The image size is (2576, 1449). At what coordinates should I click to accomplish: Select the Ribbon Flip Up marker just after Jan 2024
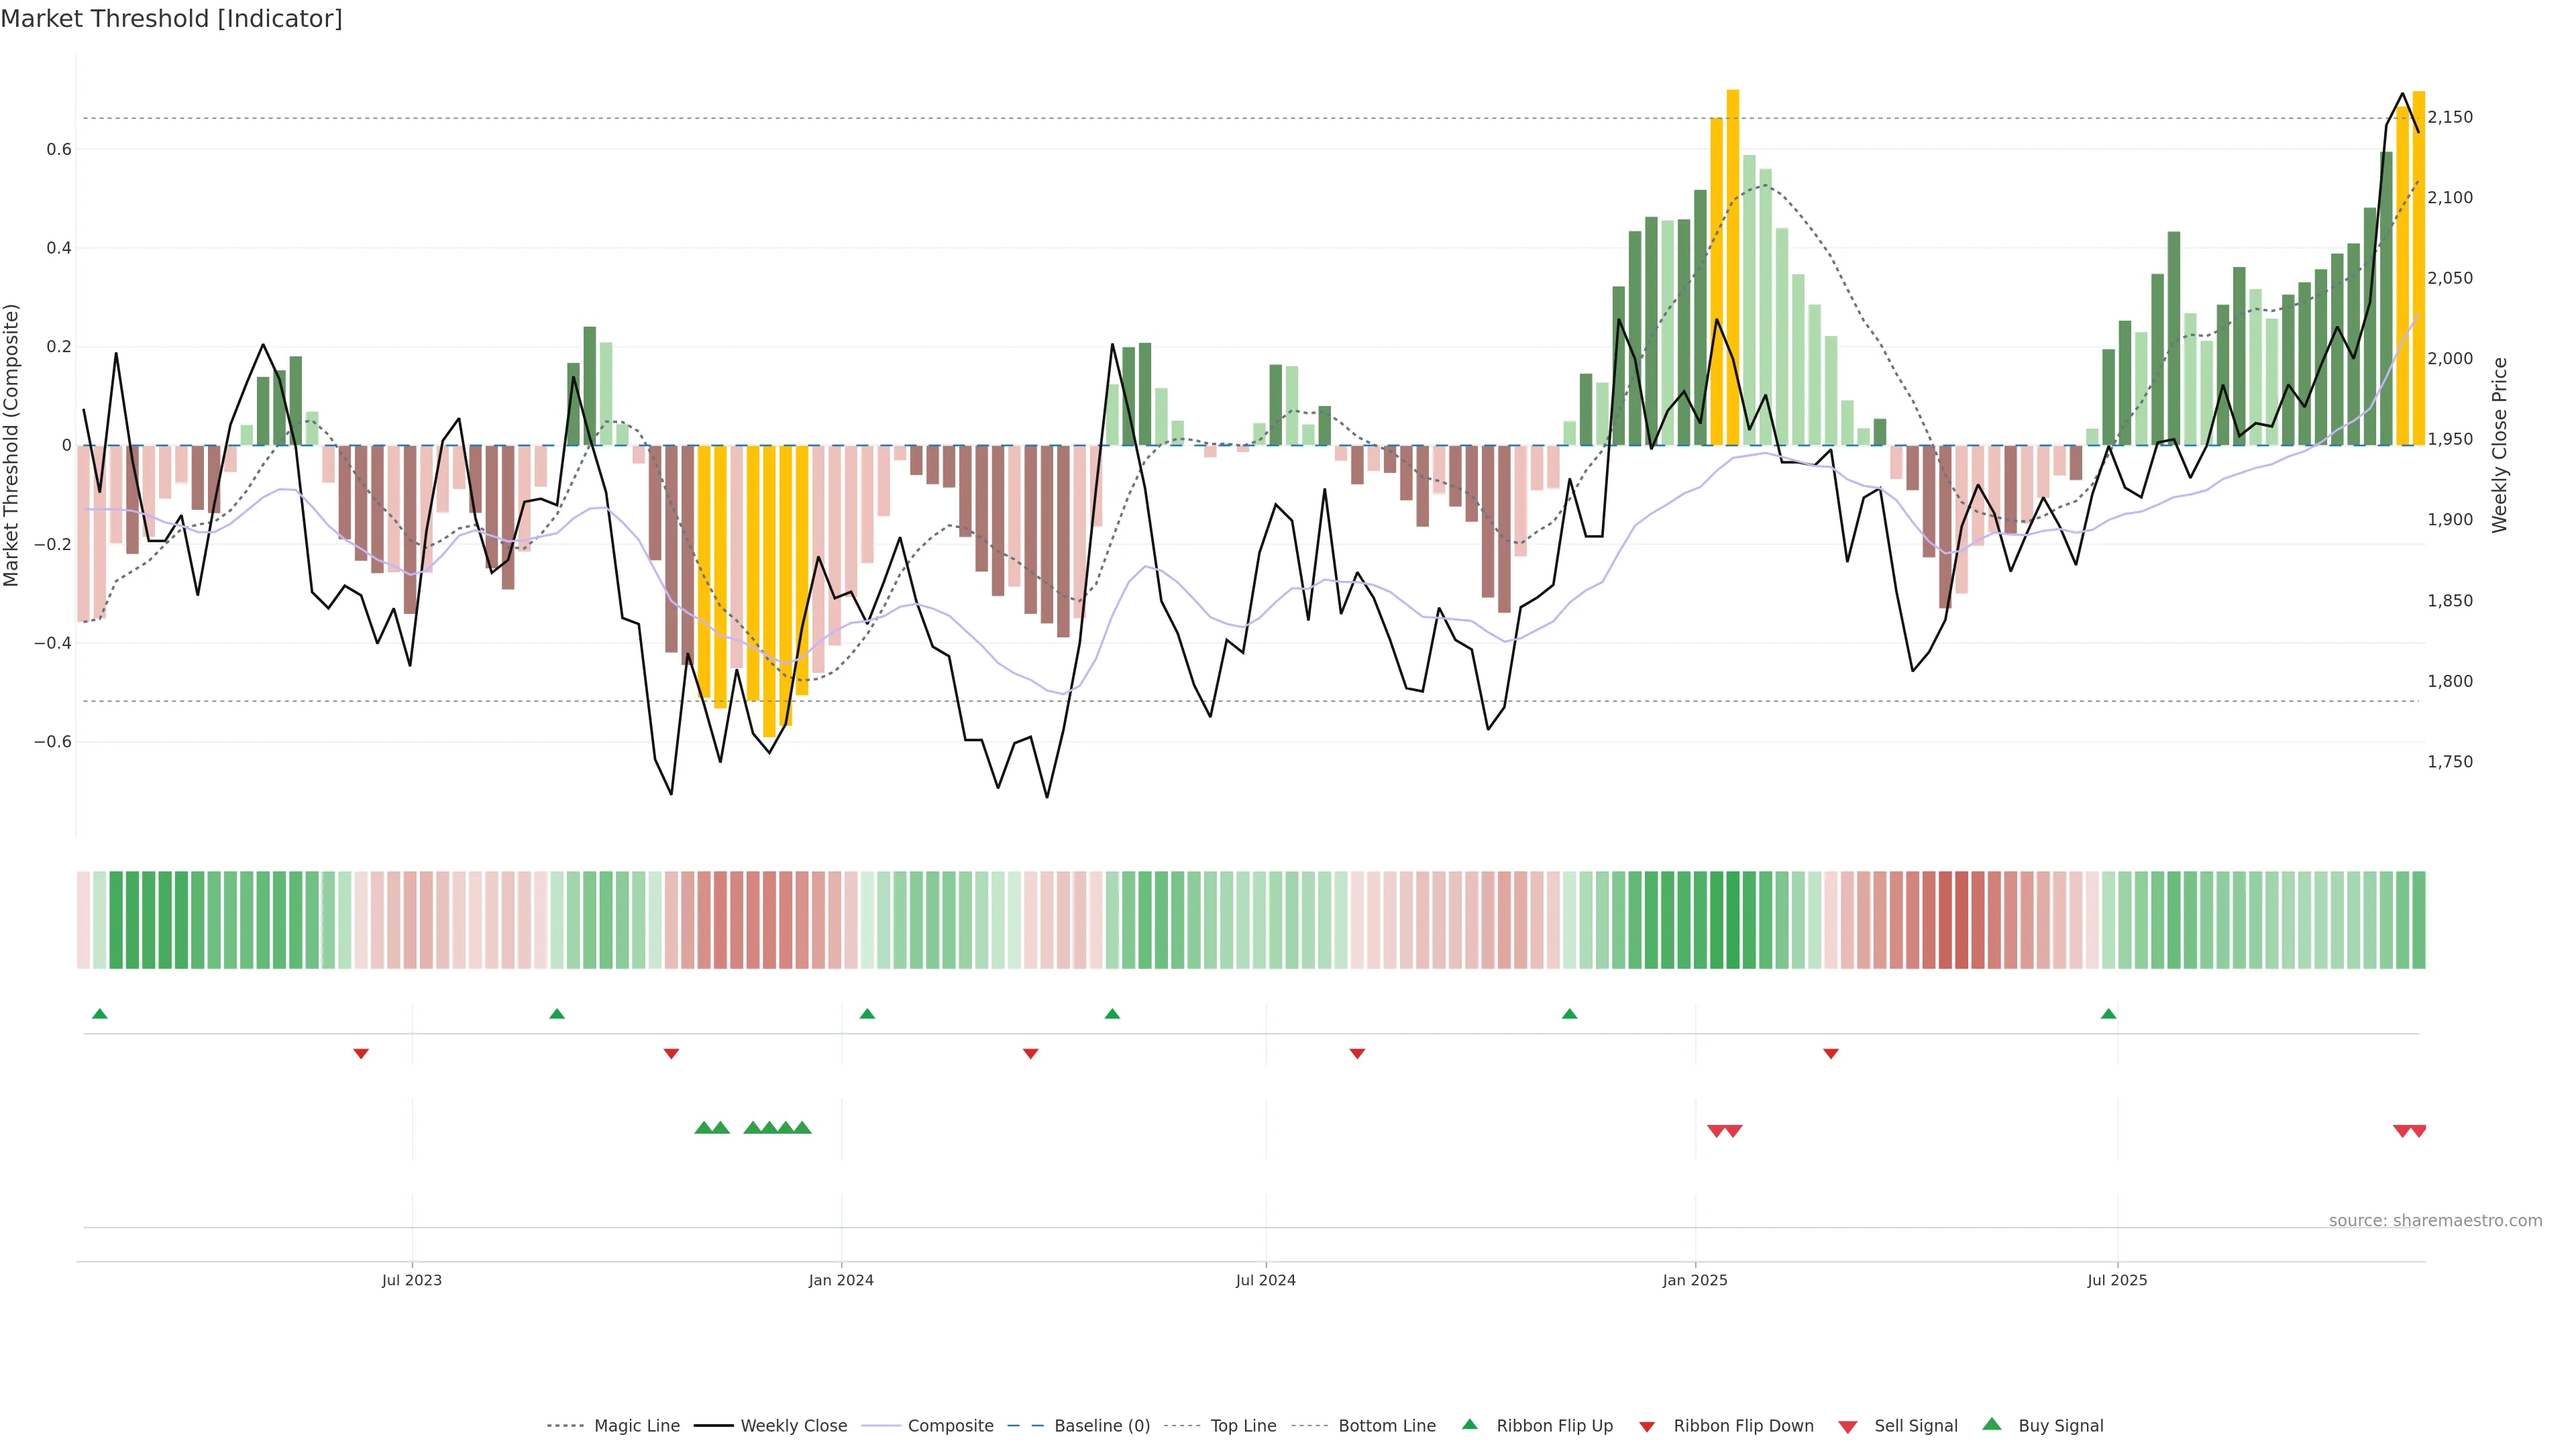point(867,1014)
